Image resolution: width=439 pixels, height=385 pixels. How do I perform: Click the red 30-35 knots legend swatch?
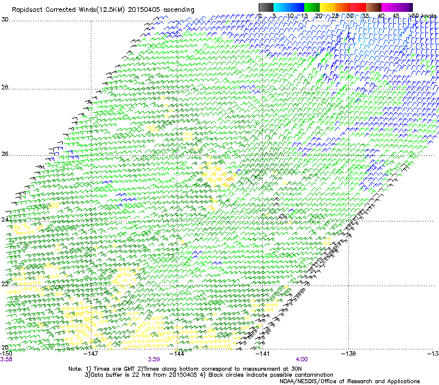point(358,7)
